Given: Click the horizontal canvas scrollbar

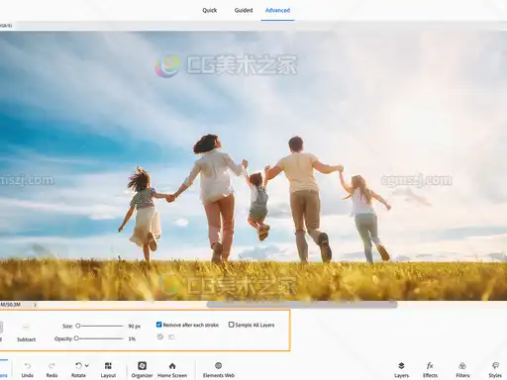Looking at the screenshot, I should (x=302, y=305).
